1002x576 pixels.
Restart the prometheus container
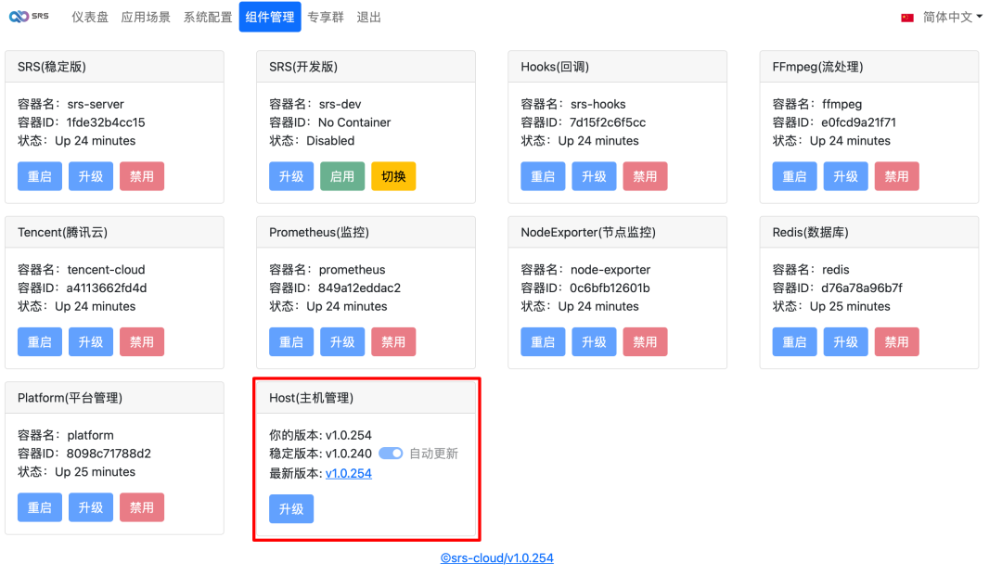(291, 341)
